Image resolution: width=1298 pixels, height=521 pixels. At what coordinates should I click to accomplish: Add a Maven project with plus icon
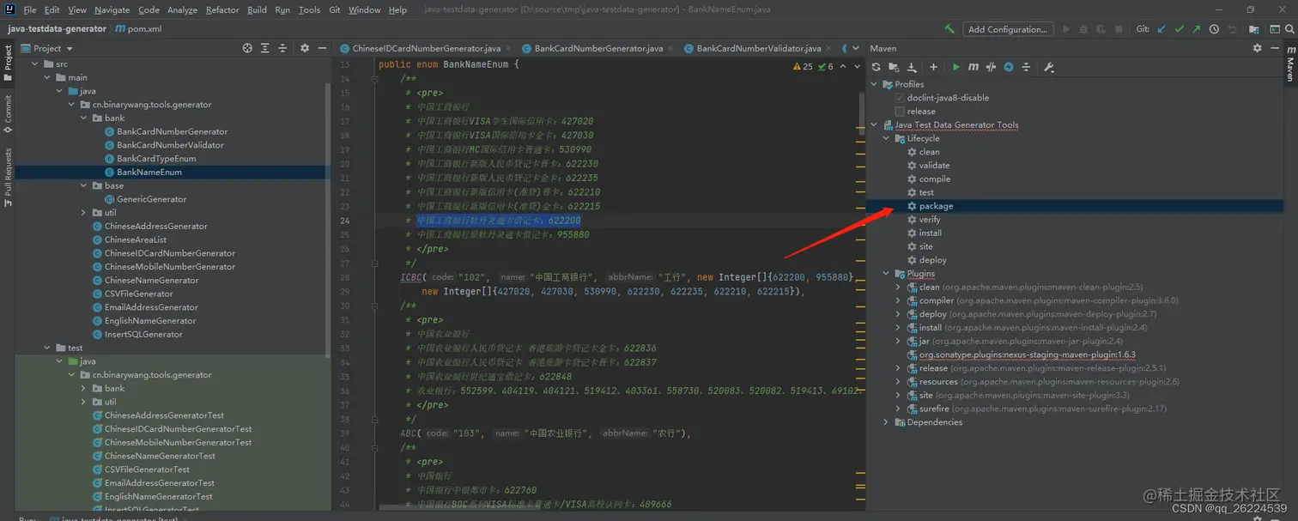[x=934, y=67]
